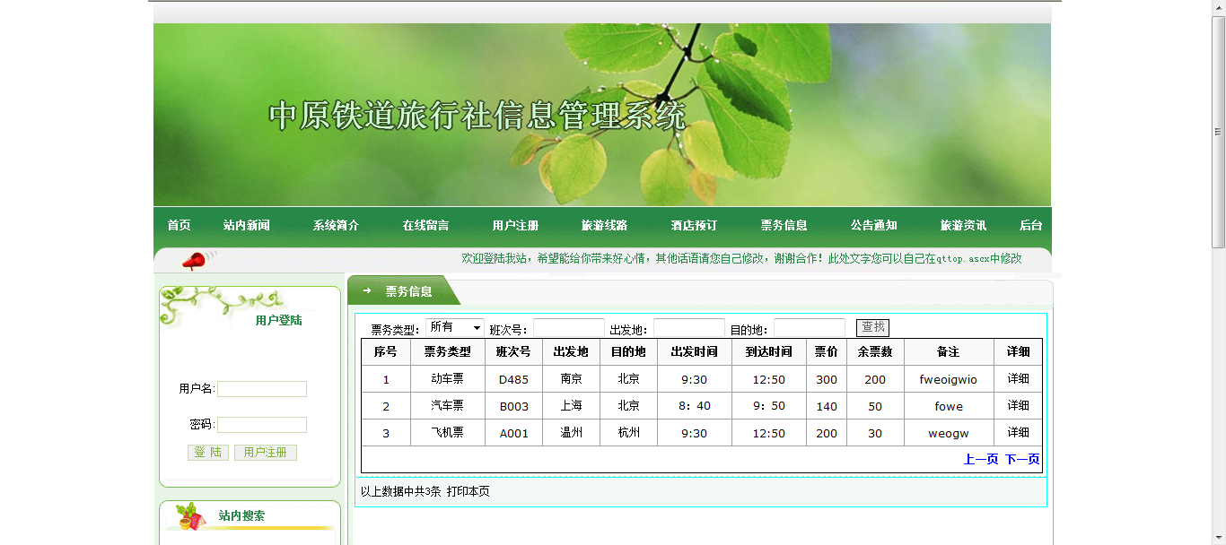1226x545 pixels.
Task: Click the fweoigwio remark cell
Action: click(x=949, y=379)
